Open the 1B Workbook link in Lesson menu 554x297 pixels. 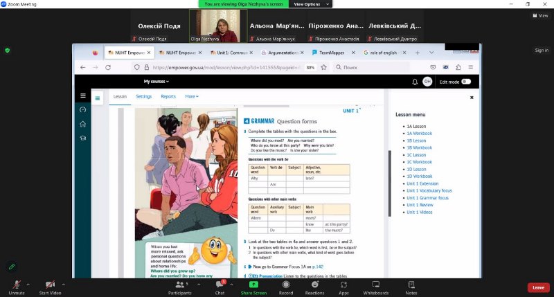420,147
